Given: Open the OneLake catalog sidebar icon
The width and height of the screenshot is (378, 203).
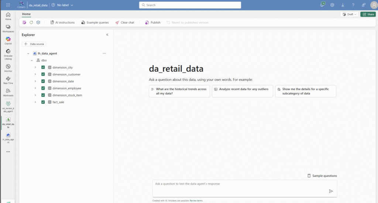Looking at the screenshot, I should (8, 54).
